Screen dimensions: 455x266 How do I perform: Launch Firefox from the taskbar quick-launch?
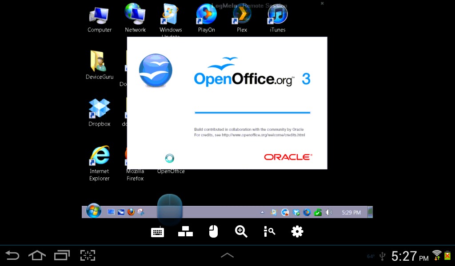pos(131,212)
